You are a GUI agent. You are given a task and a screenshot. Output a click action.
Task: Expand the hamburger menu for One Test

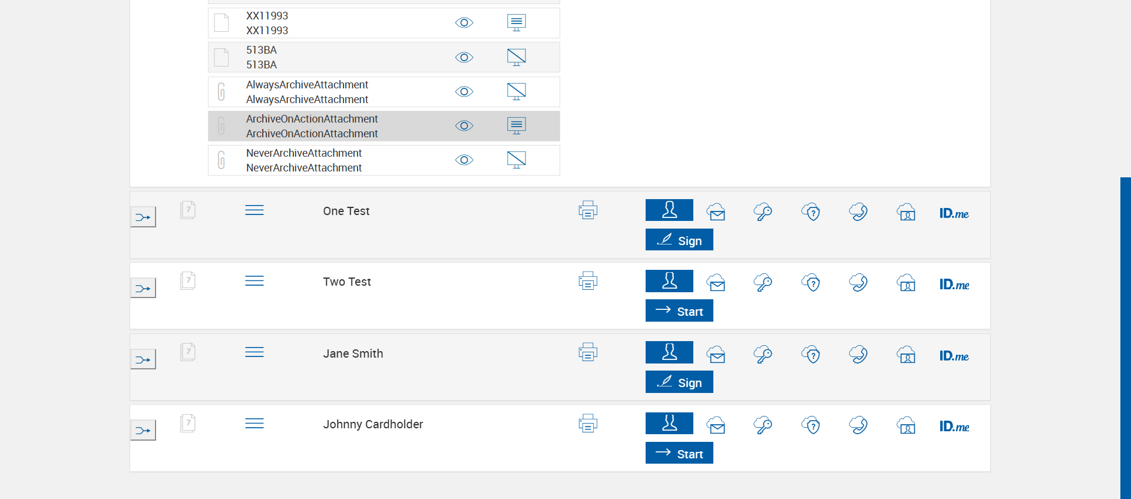tap(254, 210)
